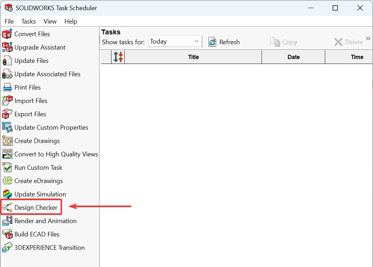Click the Render and Animation icon
The width and height of the screenshot is (373, 267).
tap(7, 221)
